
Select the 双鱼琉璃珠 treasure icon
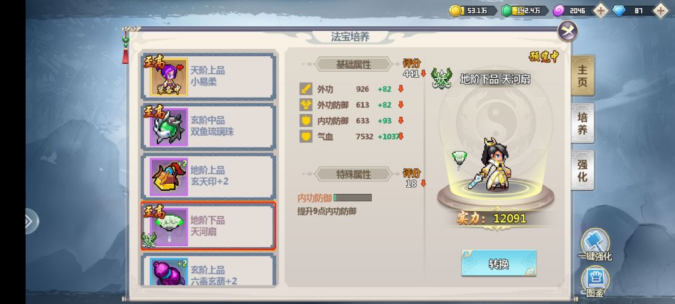click(x=169, y=127)
